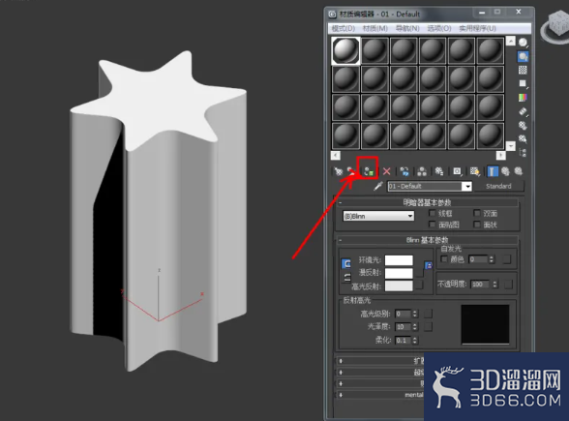This screenshot has height=421, width=569.
Task: Enable the 面贴图 checkbox
Action: [x=433, y=225]
